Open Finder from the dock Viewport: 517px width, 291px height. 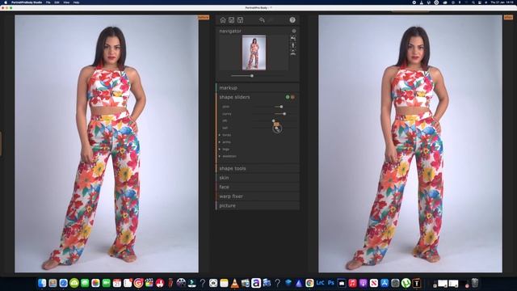[42, 283]
